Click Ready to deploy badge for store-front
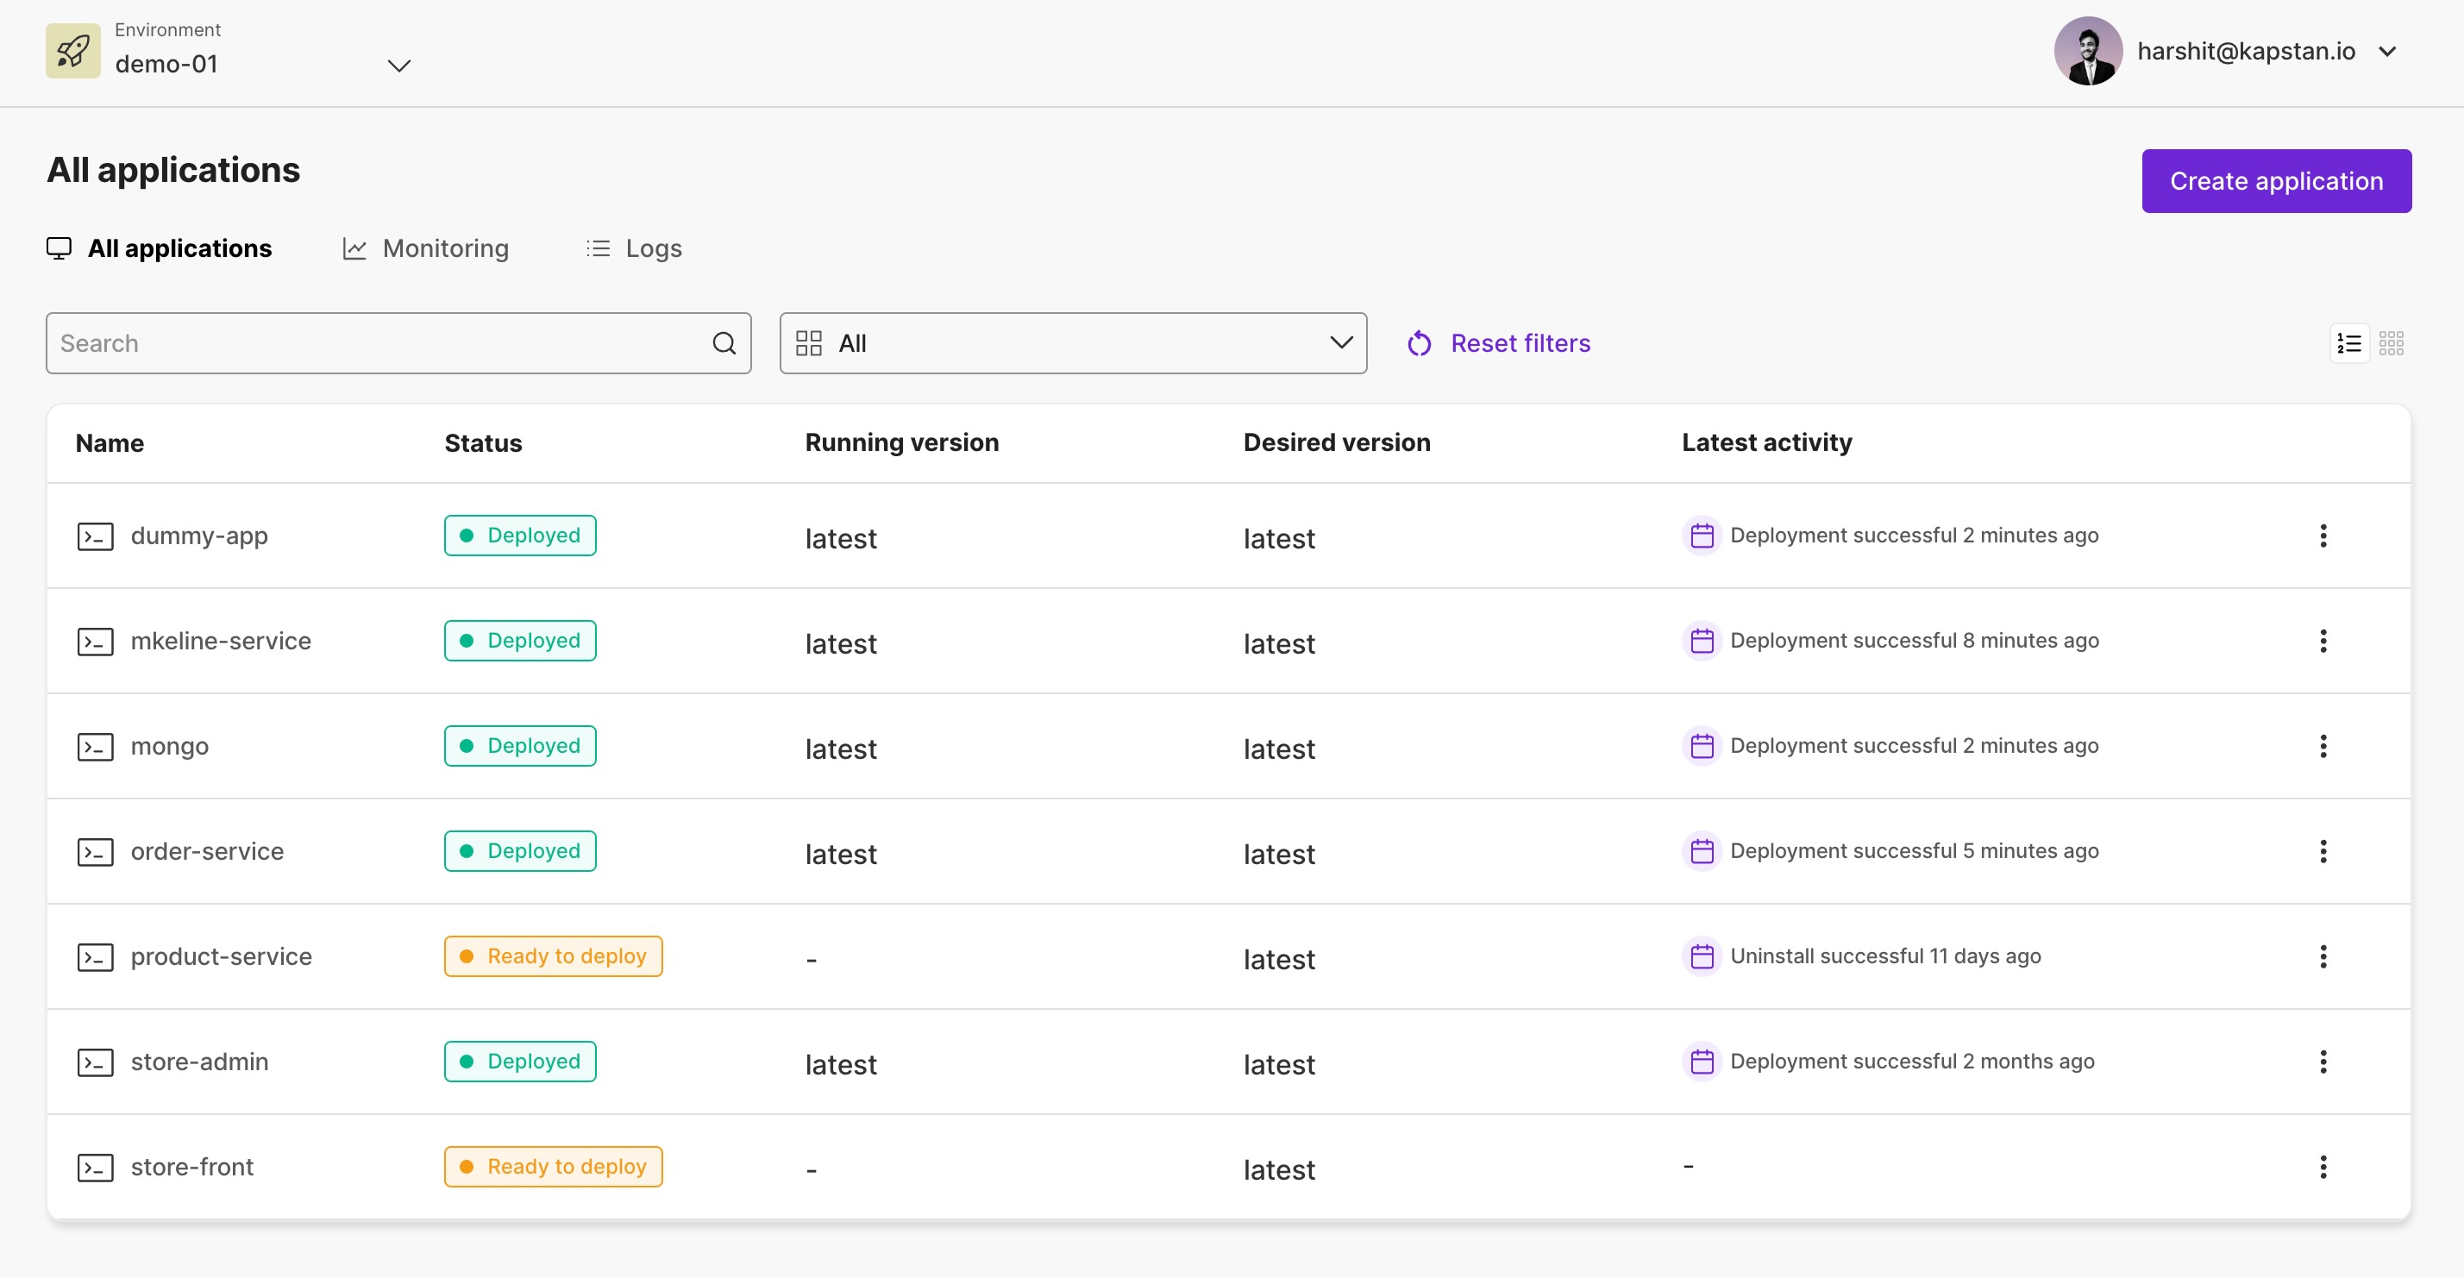2464x1278 pixels. click(553, 1167)
